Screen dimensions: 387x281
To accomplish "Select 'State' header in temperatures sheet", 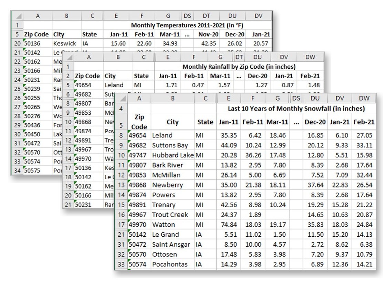I will coord(92,34).
